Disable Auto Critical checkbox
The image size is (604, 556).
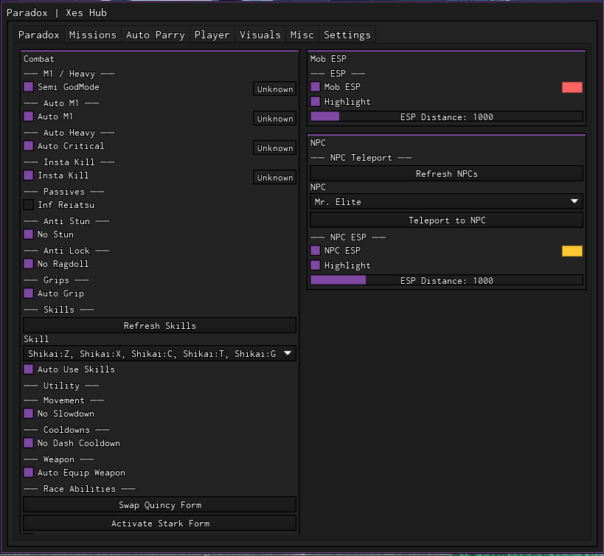tap(29, 145)
